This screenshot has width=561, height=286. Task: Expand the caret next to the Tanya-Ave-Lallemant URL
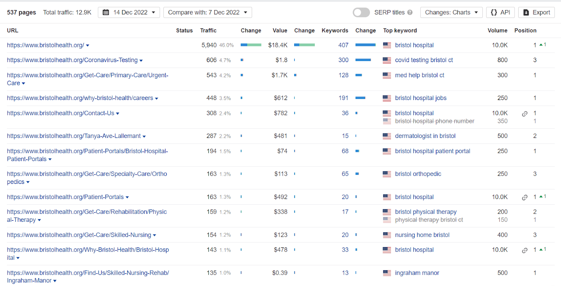coord(144,137)
